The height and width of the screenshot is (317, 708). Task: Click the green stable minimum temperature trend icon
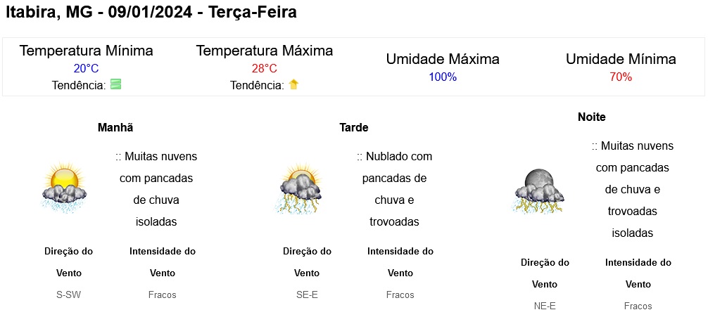click(x=115, y=84)
